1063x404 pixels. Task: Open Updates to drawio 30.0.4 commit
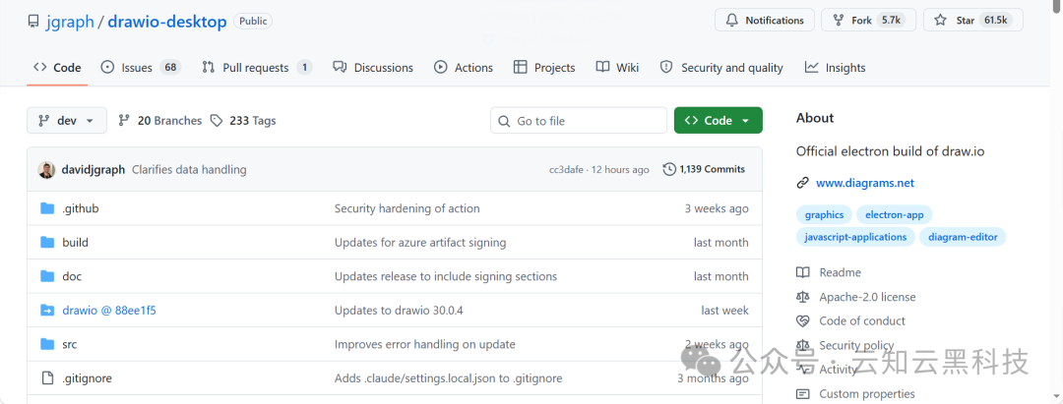(399, 311)
